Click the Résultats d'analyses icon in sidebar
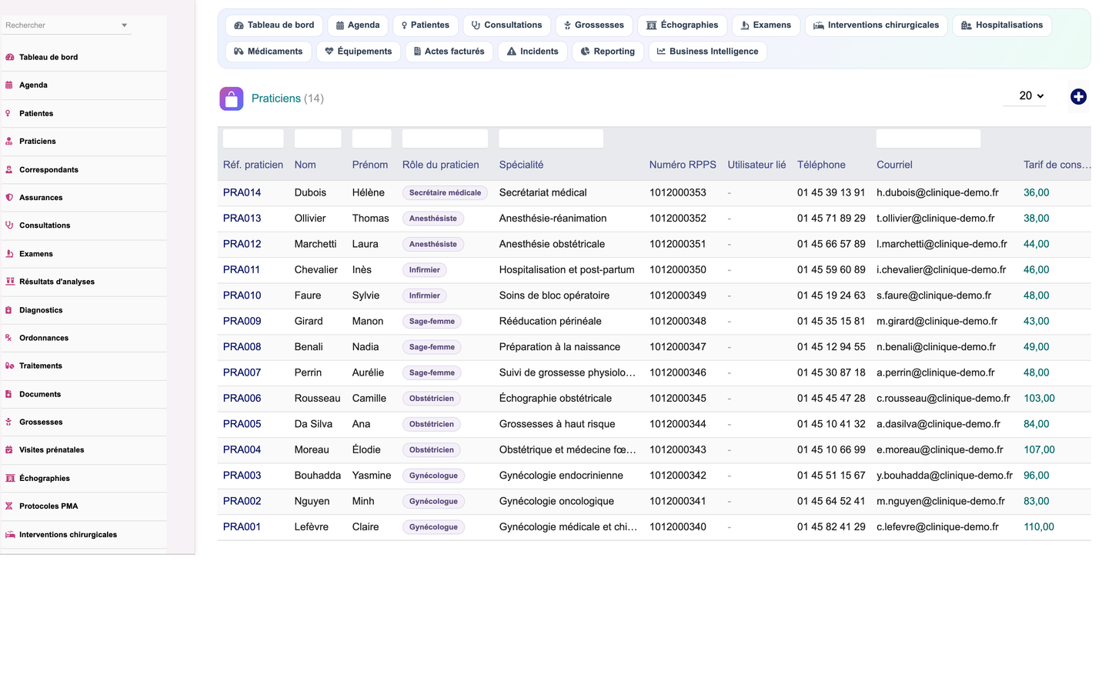Screen dimensions: 1112x688 [10, 282]
